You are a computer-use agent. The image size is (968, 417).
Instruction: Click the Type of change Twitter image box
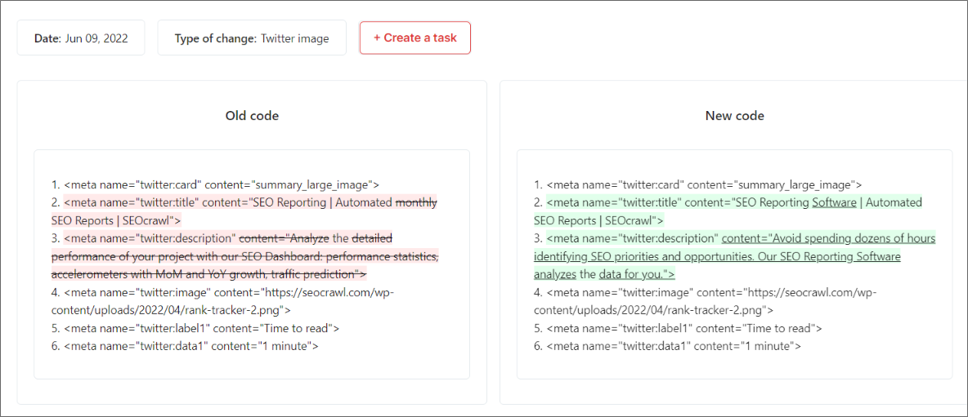click(x=252, y=38)
